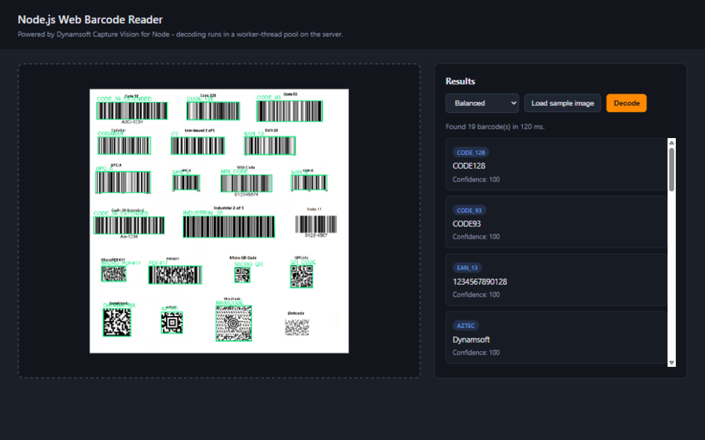Click the UPC_A barcode in sample image

coord(123,182)
